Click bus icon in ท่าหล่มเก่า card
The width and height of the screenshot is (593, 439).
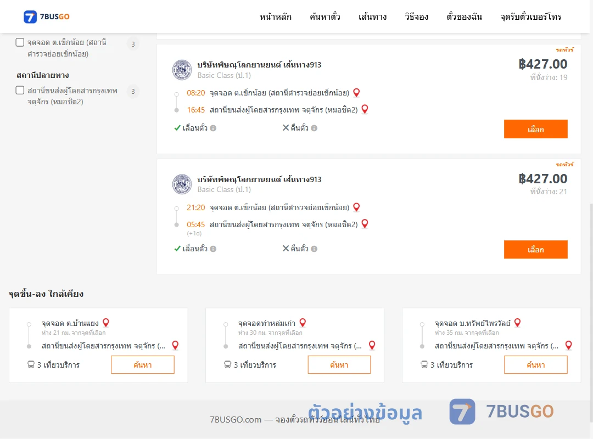point(227,364)
